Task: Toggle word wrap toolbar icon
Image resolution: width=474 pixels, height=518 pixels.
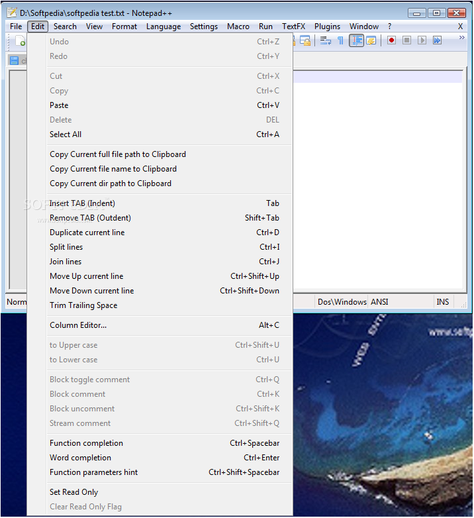Action: click(326, 40)
